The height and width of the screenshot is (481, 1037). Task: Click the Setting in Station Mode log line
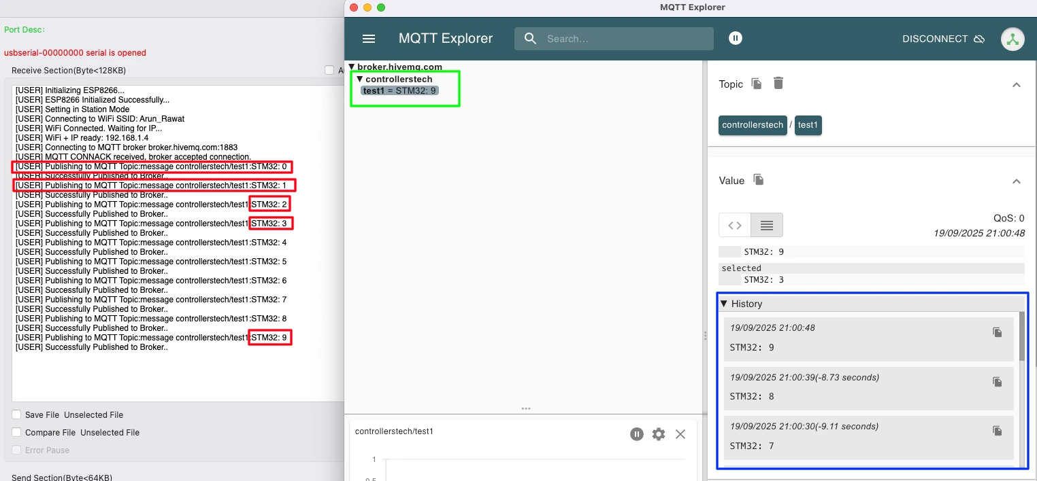coord(73,109)
